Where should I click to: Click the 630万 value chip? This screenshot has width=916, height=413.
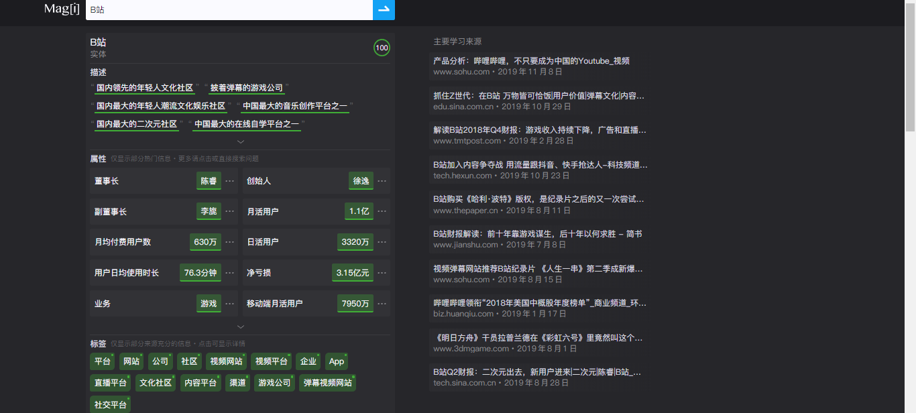(x=205, y=242)
